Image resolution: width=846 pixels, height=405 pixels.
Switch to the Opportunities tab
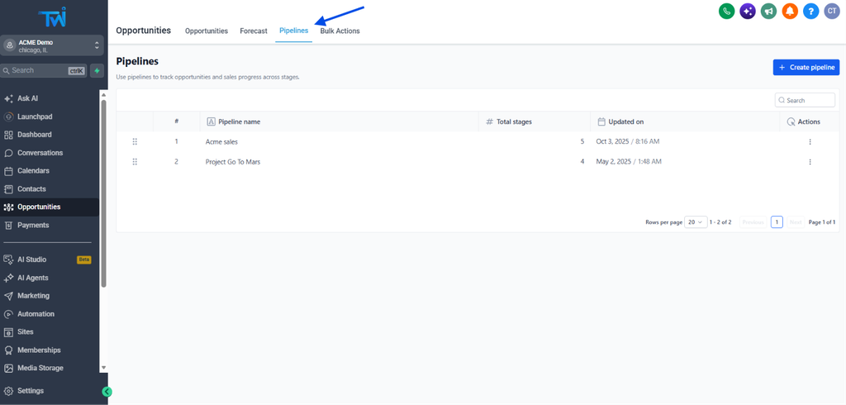pos(206,31)
